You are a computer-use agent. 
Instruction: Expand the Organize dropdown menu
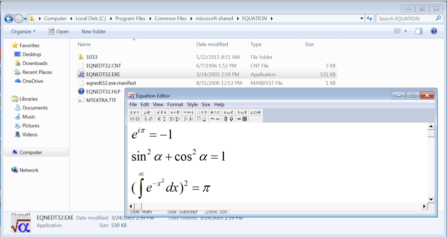tap(24, 31)
